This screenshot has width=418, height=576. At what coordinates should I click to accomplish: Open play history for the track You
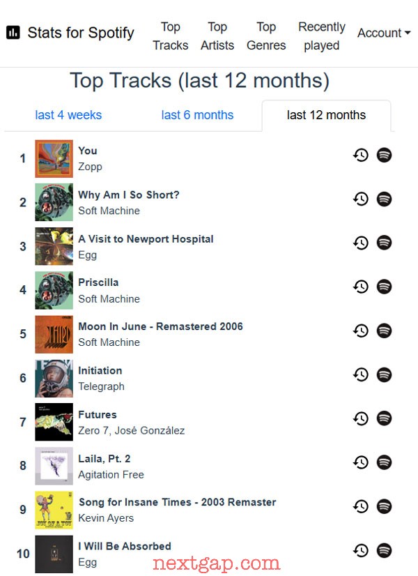tap(361, 155)
